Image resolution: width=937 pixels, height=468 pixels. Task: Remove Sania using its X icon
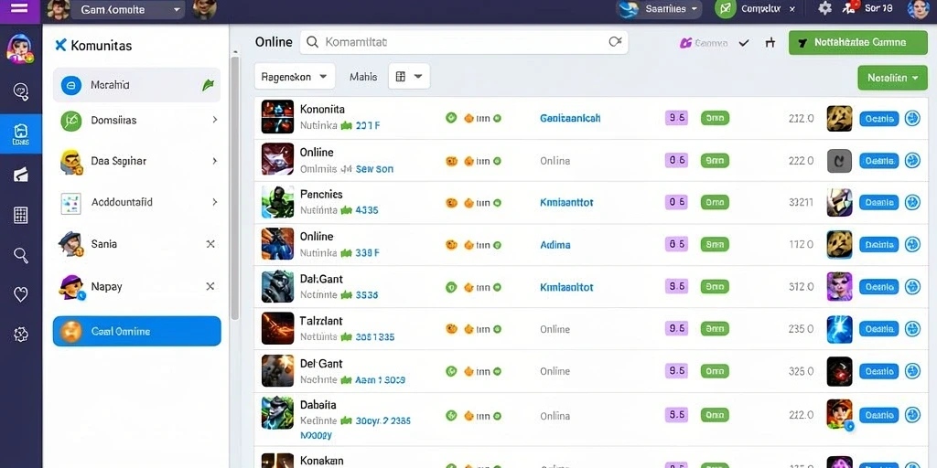(210, 243)
